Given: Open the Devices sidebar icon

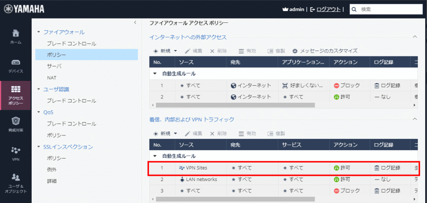Looking at the screenshot, I should pos(15,65).
